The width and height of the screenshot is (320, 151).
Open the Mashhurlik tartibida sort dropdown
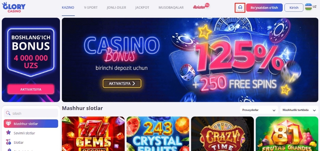[299, 110]
